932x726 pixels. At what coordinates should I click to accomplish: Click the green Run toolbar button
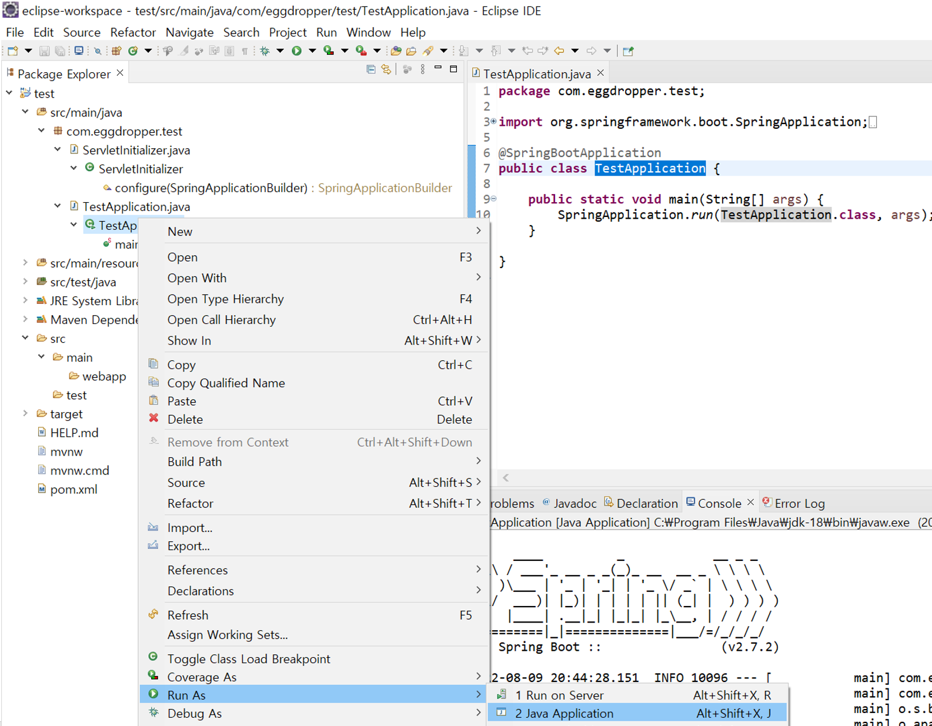click(x=297, y=51)
